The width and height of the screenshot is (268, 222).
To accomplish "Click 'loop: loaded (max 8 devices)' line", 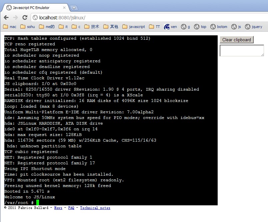I will 41,106.
